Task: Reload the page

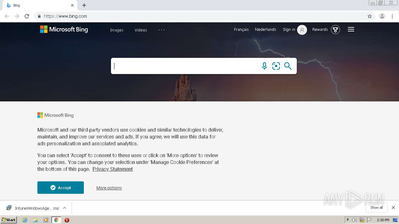Action: click(27, 16)
